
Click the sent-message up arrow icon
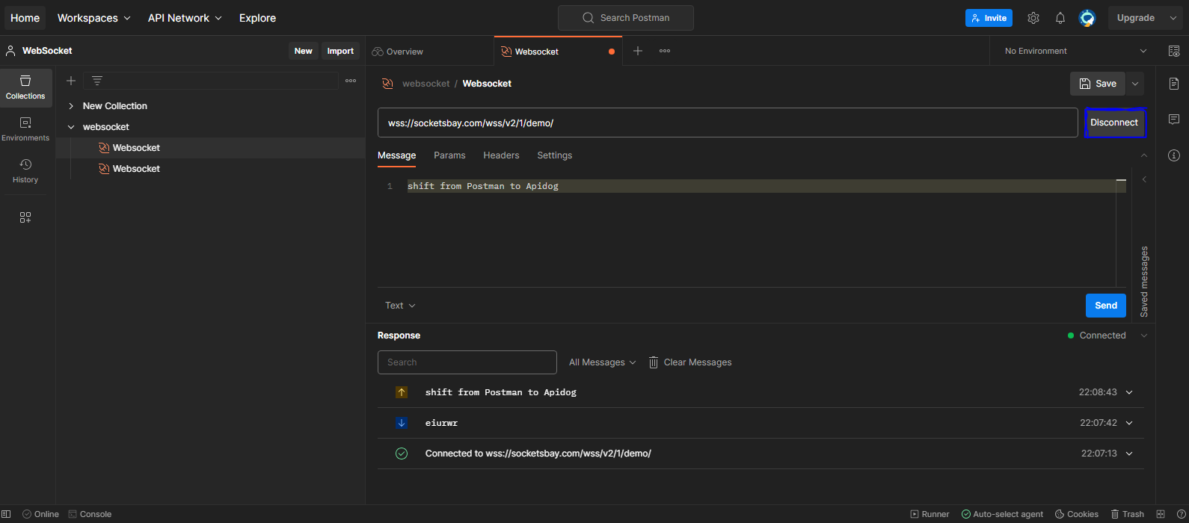pyautogui.click(x=402, y=392)
